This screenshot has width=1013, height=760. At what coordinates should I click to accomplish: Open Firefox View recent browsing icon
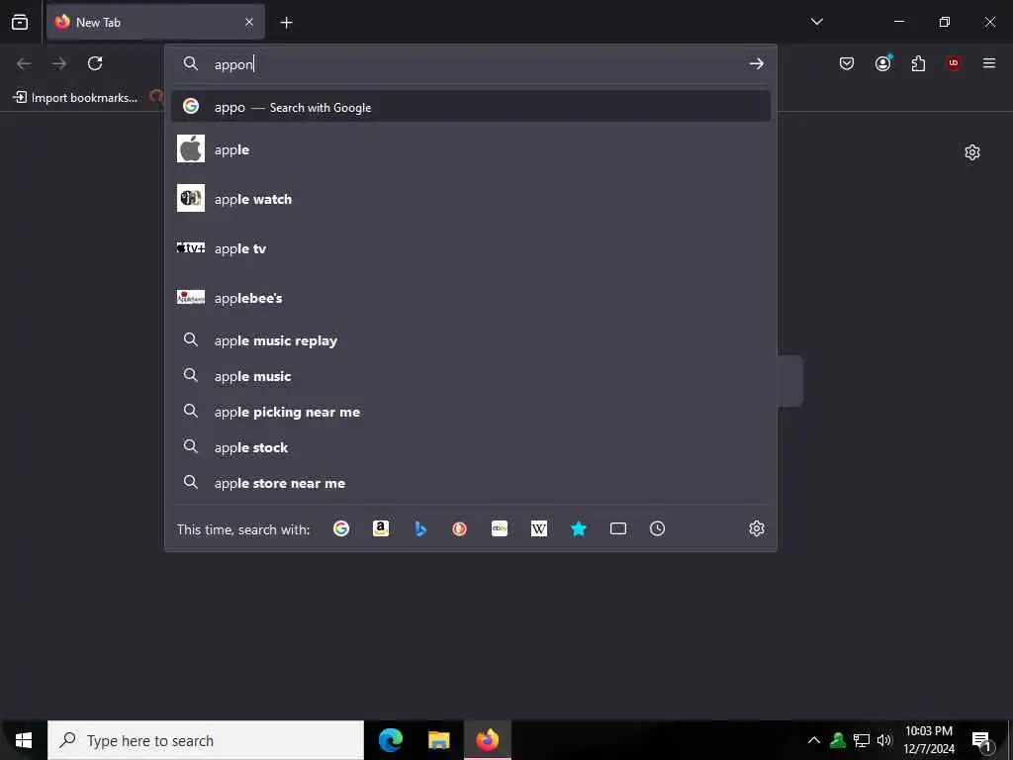[20, 22]
